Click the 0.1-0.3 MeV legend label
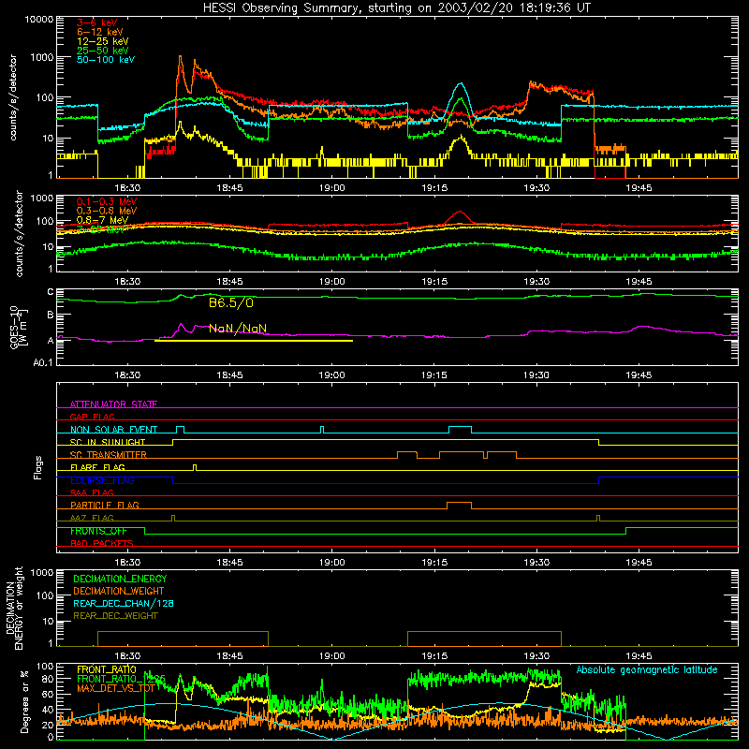 [107, 201]
